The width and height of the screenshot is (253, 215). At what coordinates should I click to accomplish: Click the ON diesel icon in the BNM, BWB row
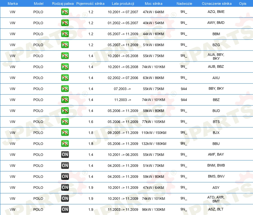[65, 165]
